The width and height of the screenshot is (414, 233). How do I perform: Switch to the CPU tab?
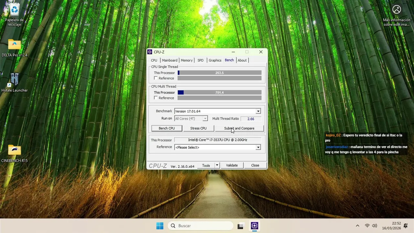pyautogui.click(x=154, y=60)
